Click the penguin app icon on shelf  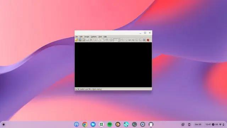pos(151,124)
